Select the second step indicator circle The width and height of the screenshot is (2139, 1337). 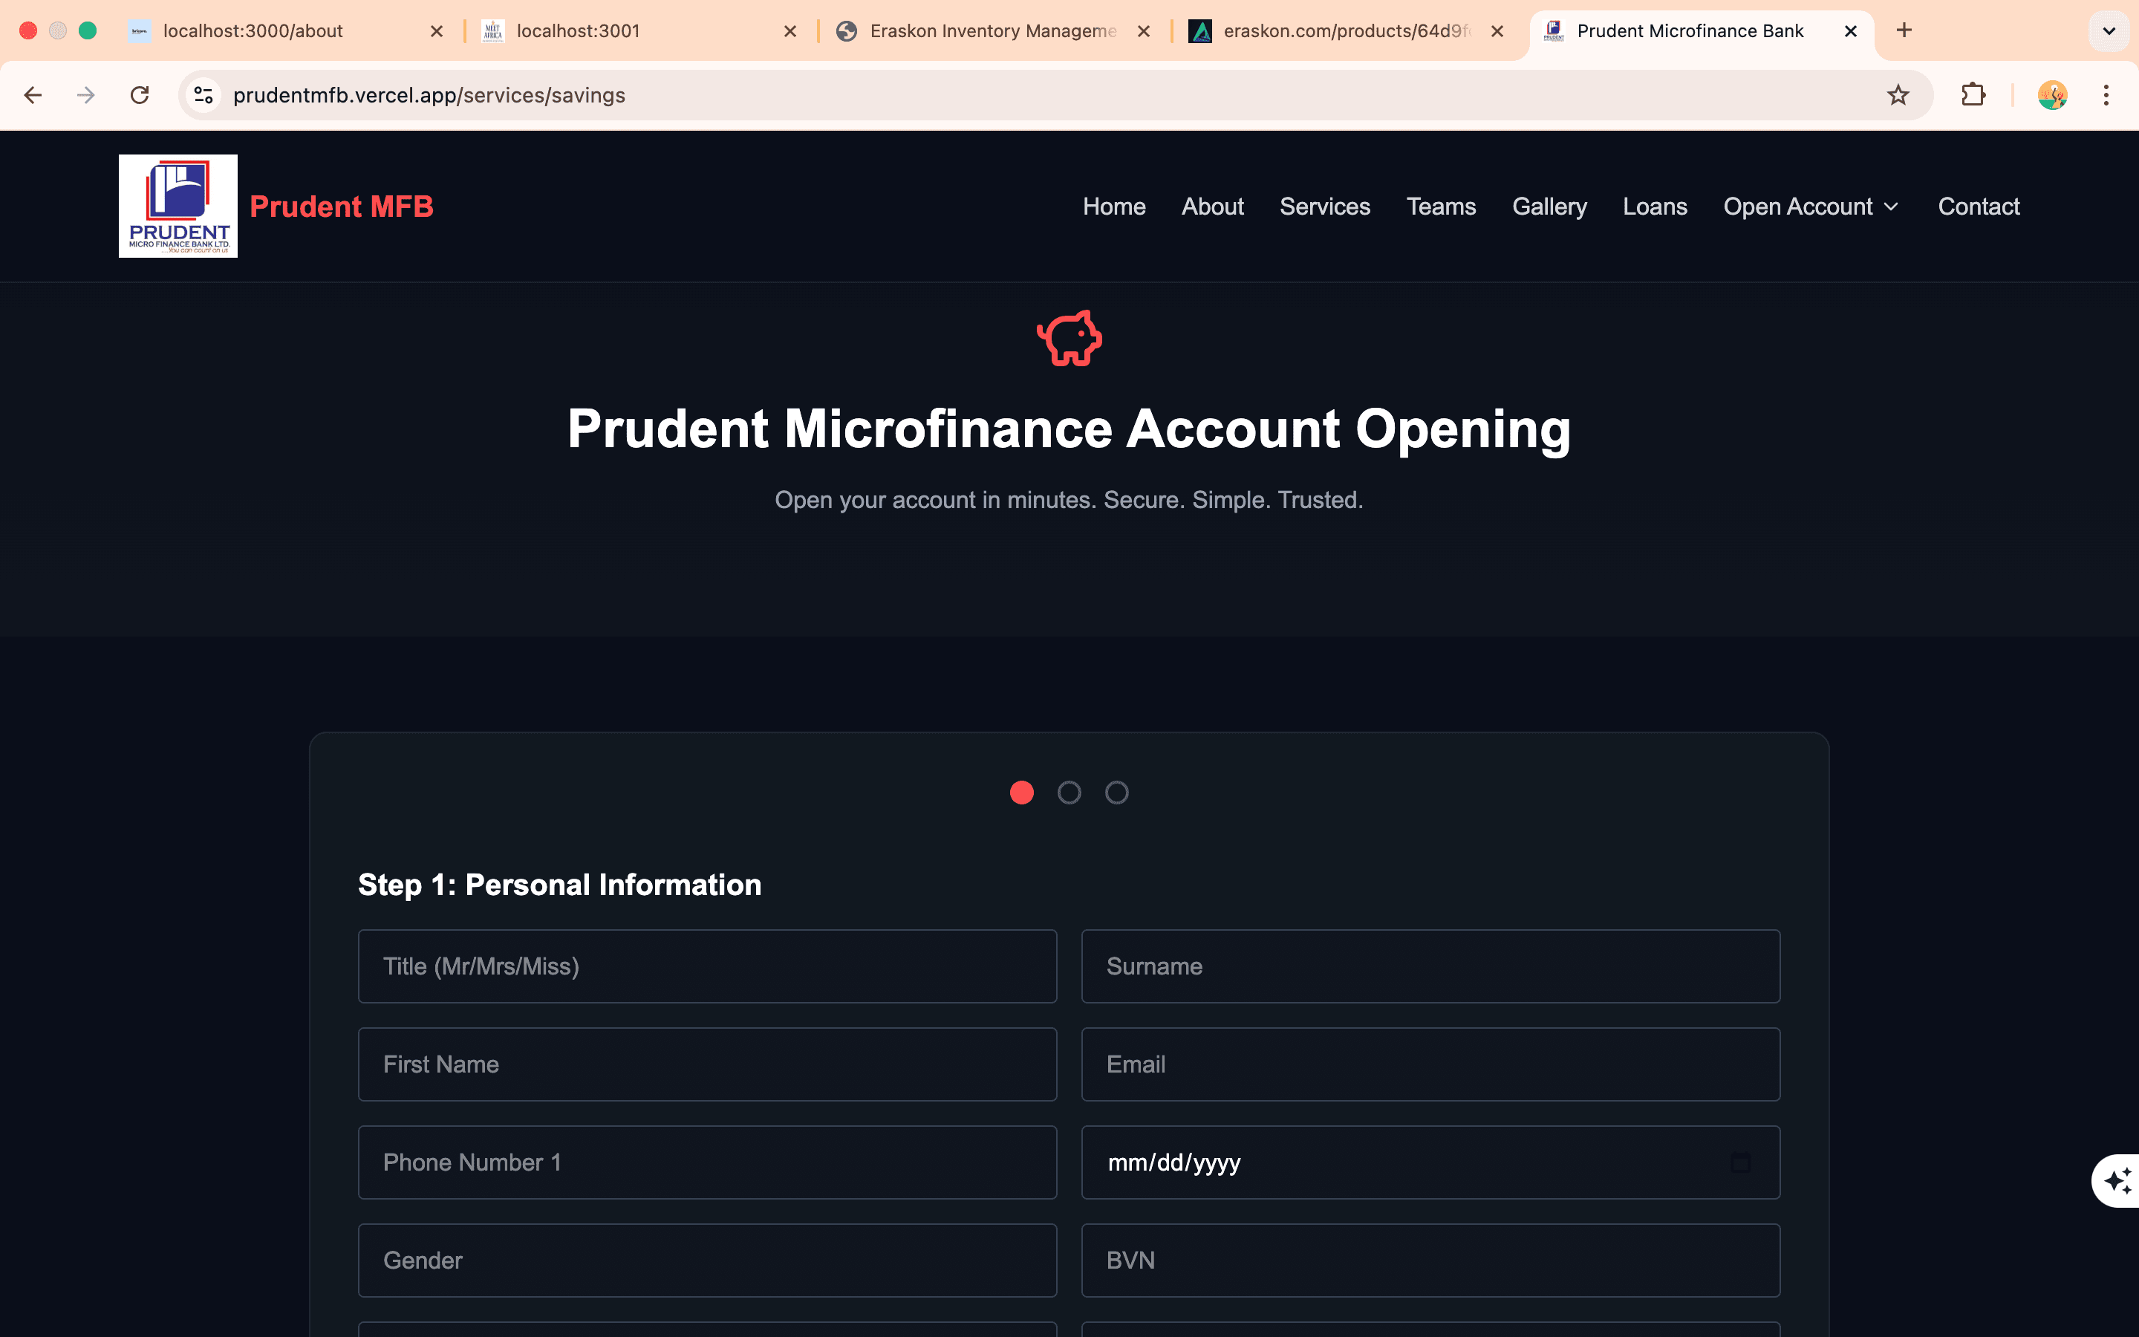pyautogui.click(x=1069, y=793)
